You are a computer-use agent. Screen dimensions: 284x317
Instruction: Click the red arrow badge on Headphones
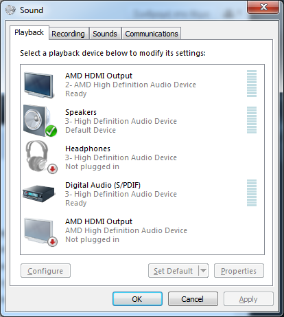click(53, 169)
